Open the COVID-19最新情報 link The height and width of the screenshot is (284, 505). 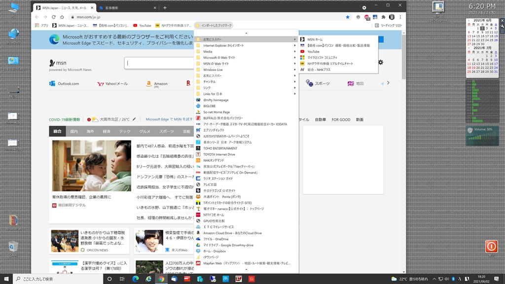coord(65,119)
